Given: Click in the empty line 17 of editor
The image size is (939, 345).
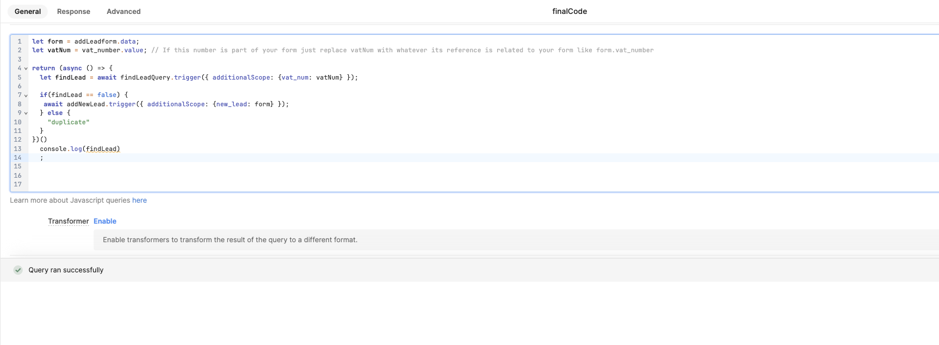Looking at the screenshot, I should [483, 185].
